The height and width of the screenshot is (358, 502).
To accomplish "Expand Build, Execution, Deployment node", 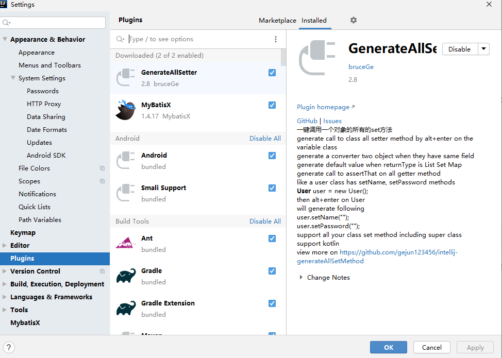I will tap(5, 284).
